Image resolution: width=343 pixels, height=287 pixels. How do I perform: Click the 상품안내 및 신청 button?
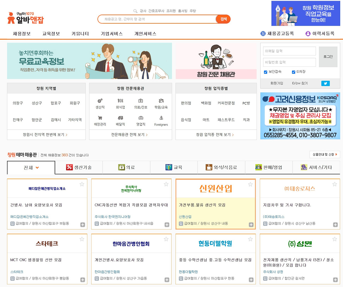coord(325,154)
